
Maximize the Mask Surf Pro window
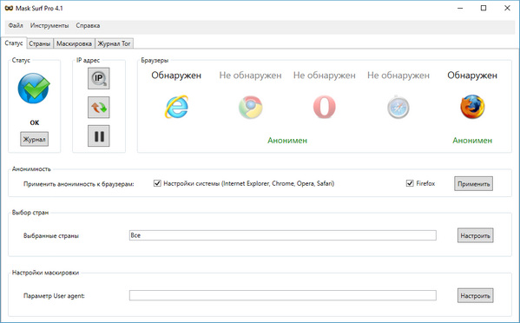[x=484, y=9]
